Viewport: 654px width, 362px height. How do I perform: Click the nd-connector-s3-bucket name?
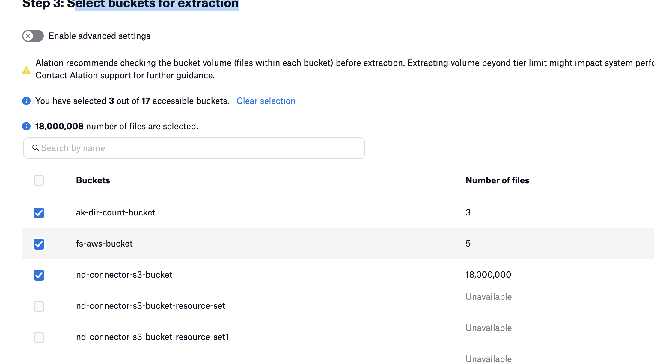point(124,275)
